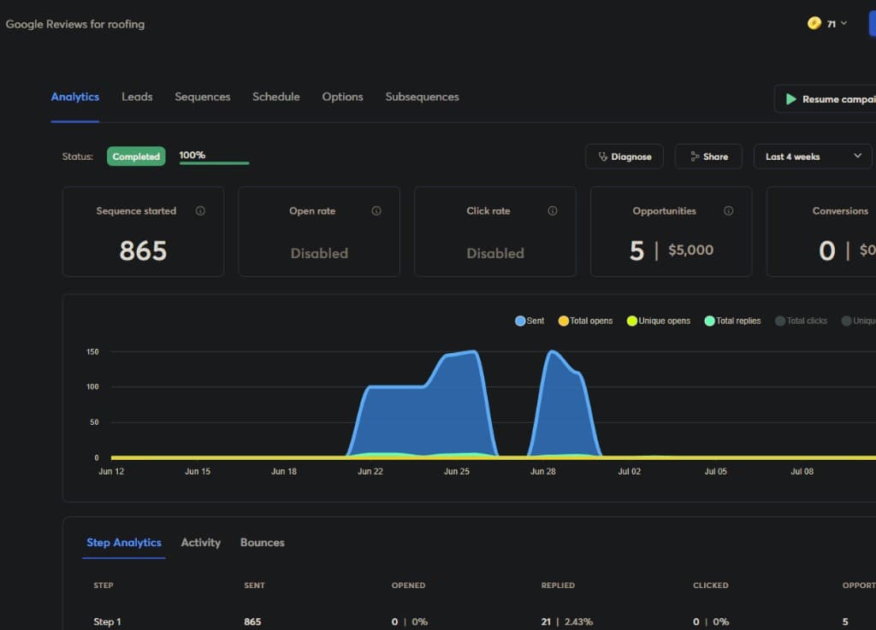Click the blue Sent legend color dot
The image size is (876, 630).
(520, 321)
